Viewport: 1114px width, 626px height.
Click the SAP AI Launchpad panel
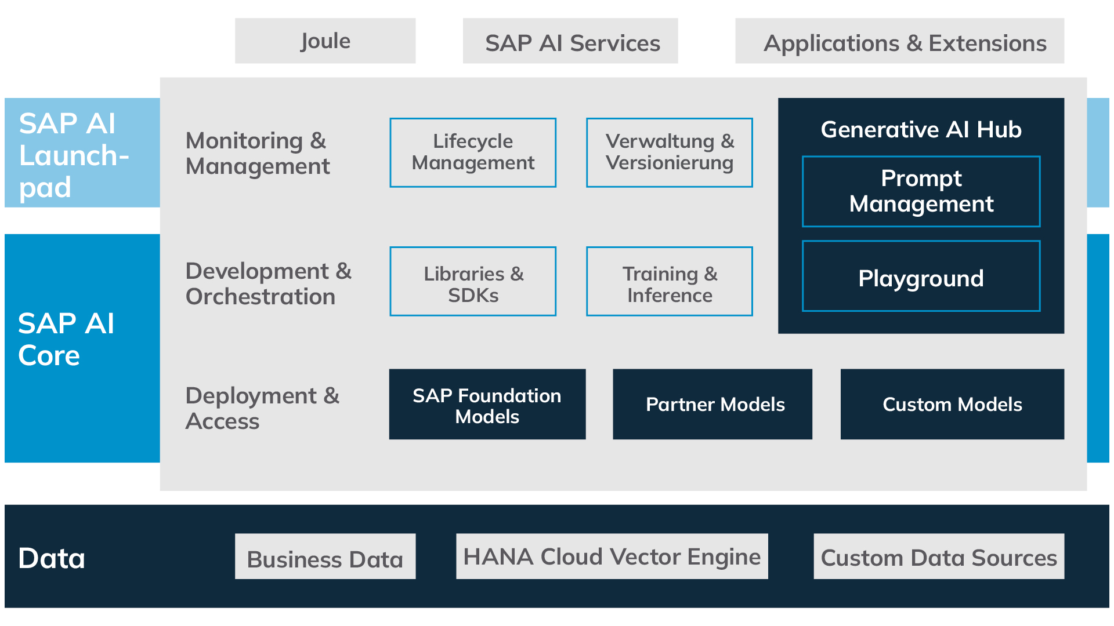point(82,152)
